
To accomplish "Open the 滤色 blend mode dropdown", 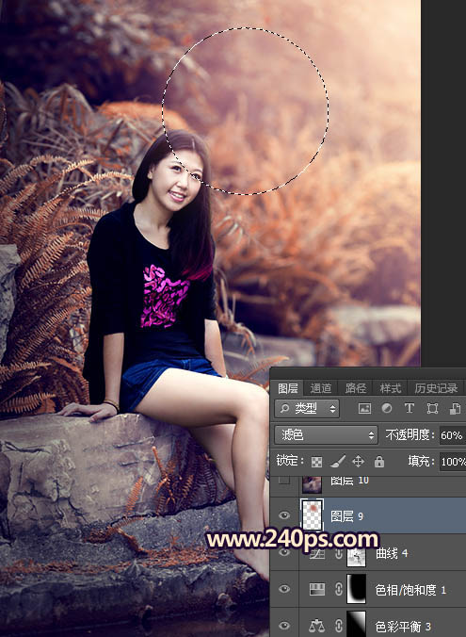I will pos(327,435).
